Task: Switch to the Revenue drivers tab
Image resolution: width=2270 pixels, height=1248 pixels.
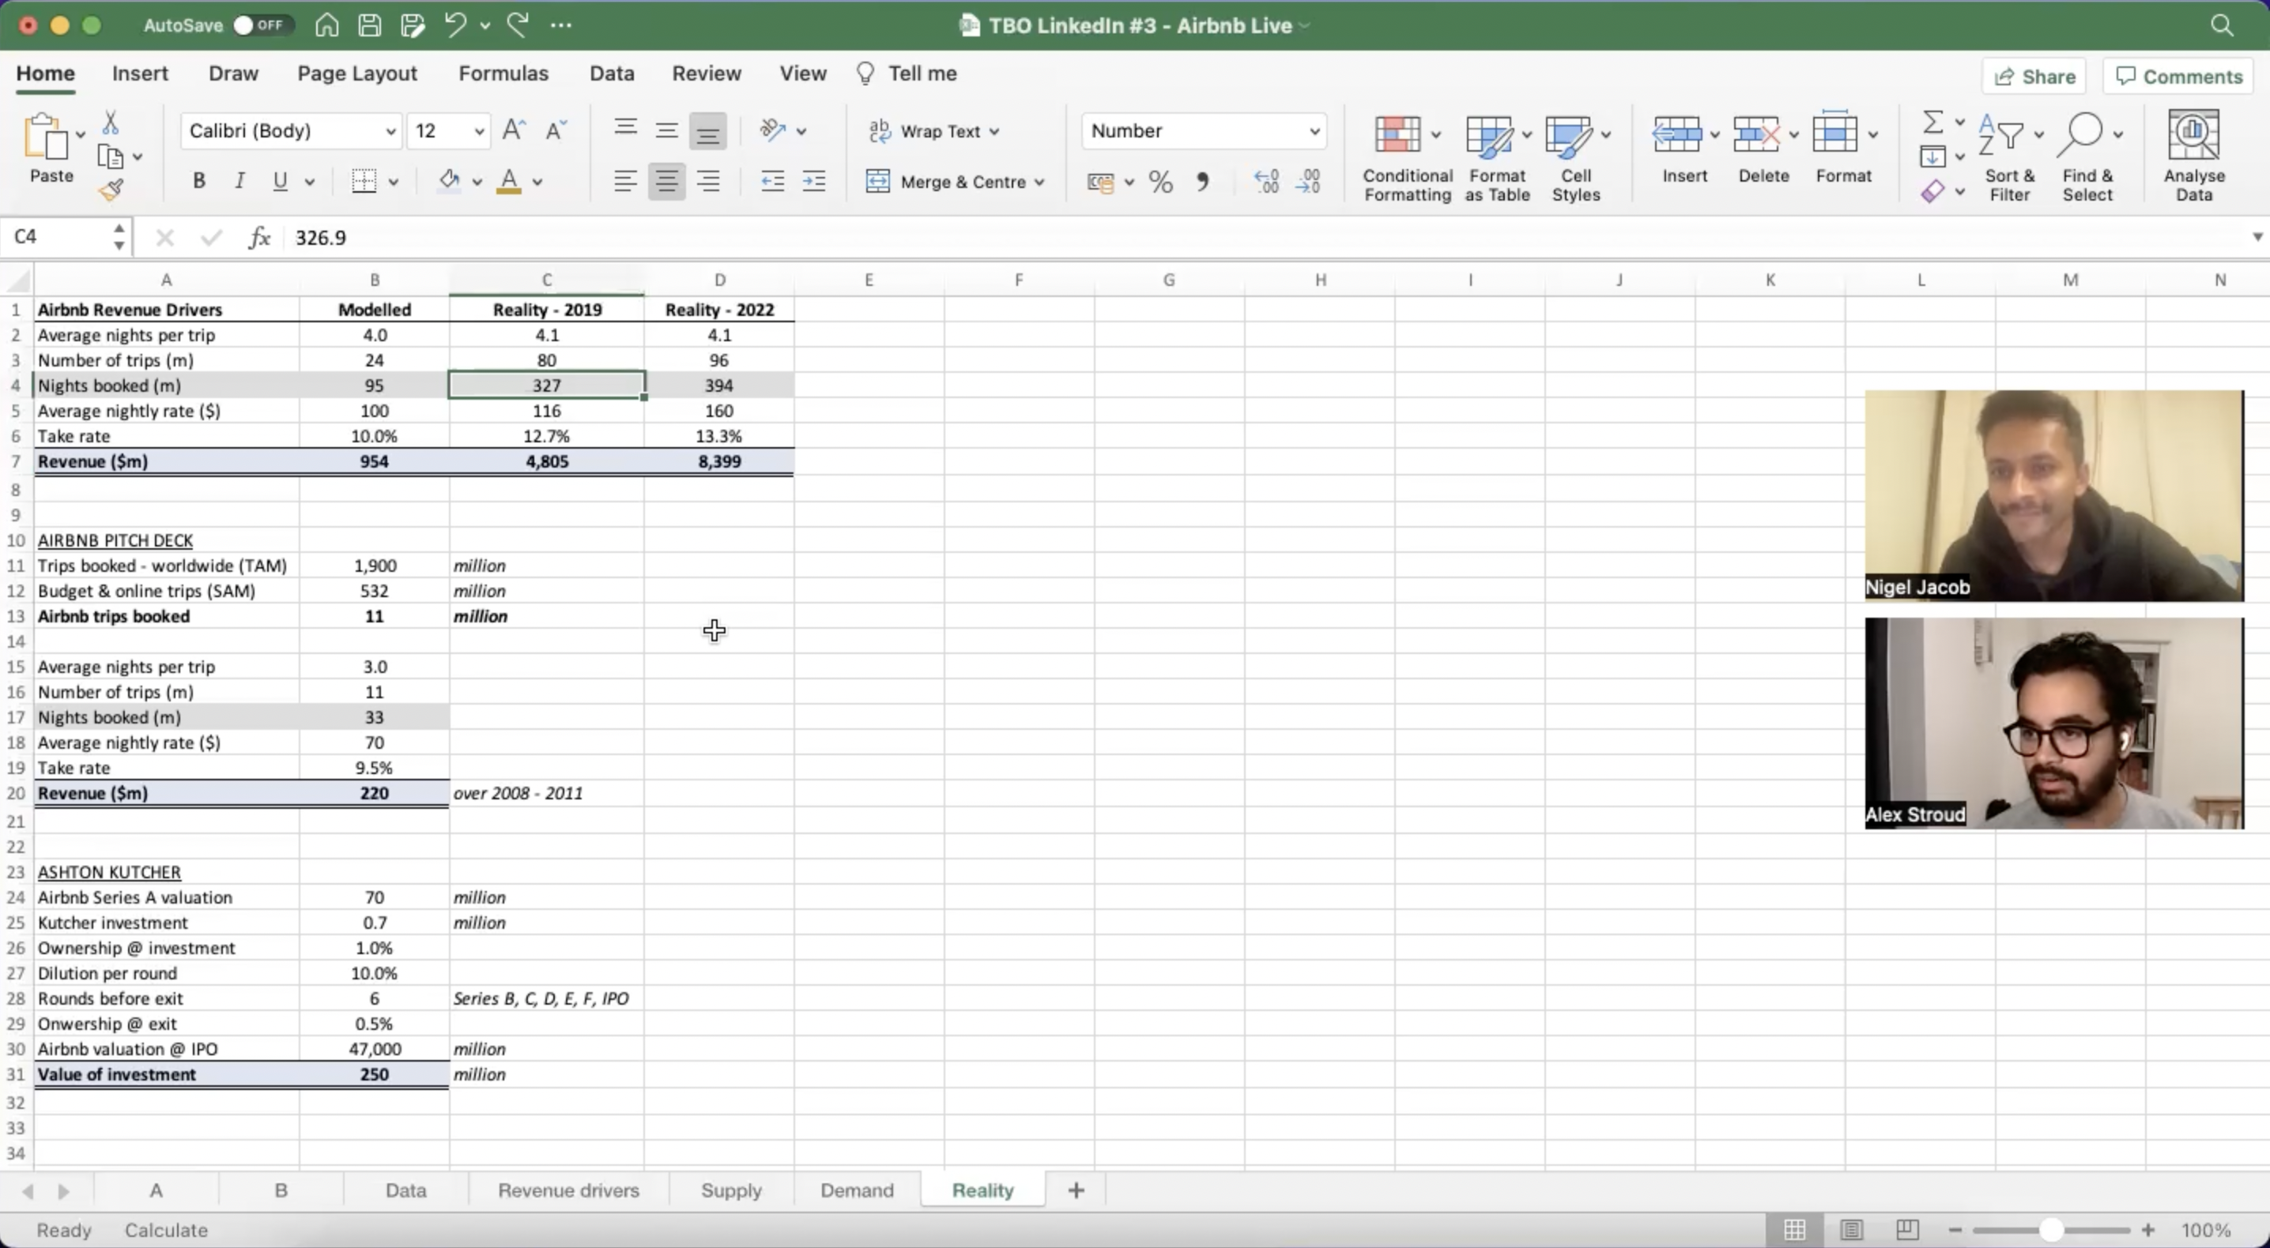Action: [567, 1190]
